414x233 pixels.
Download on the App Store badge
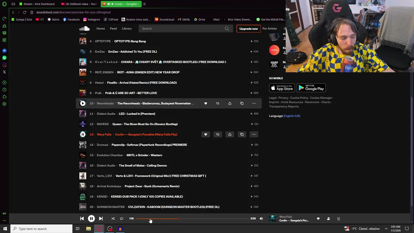[282, 88]
